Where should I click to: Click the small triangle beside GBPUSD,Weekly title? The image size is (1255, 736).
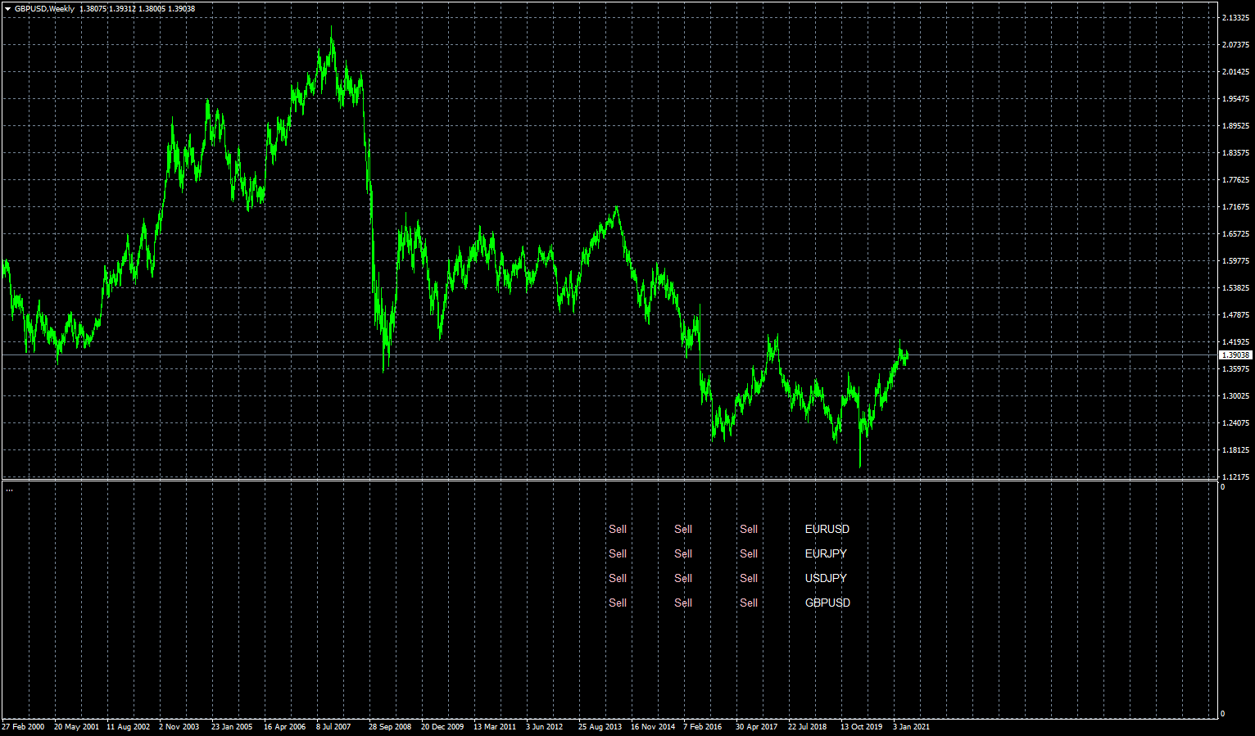[7, 9]
